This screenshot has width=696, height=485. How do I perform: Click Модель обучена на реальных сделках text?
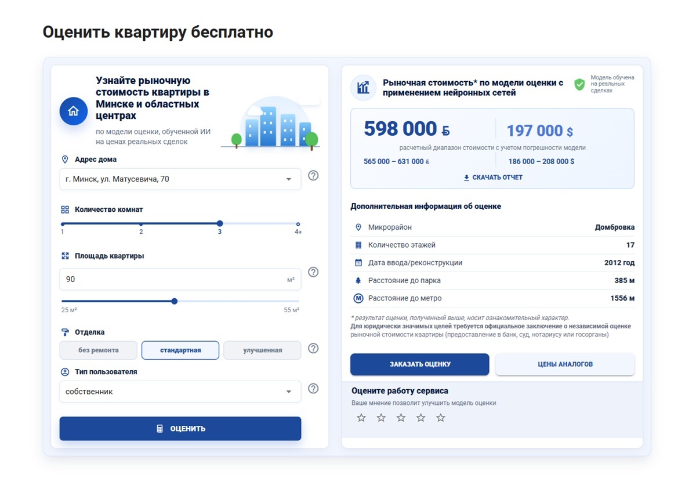coord(612,84)
